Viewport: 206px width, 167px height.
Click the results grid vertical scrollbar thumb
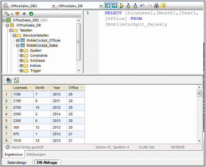click(199, 93)
